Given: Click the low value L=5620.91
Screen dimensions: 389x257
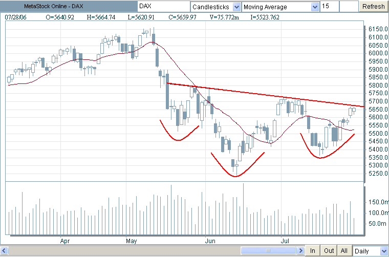Looking at the screenshot, I should 141,17.
